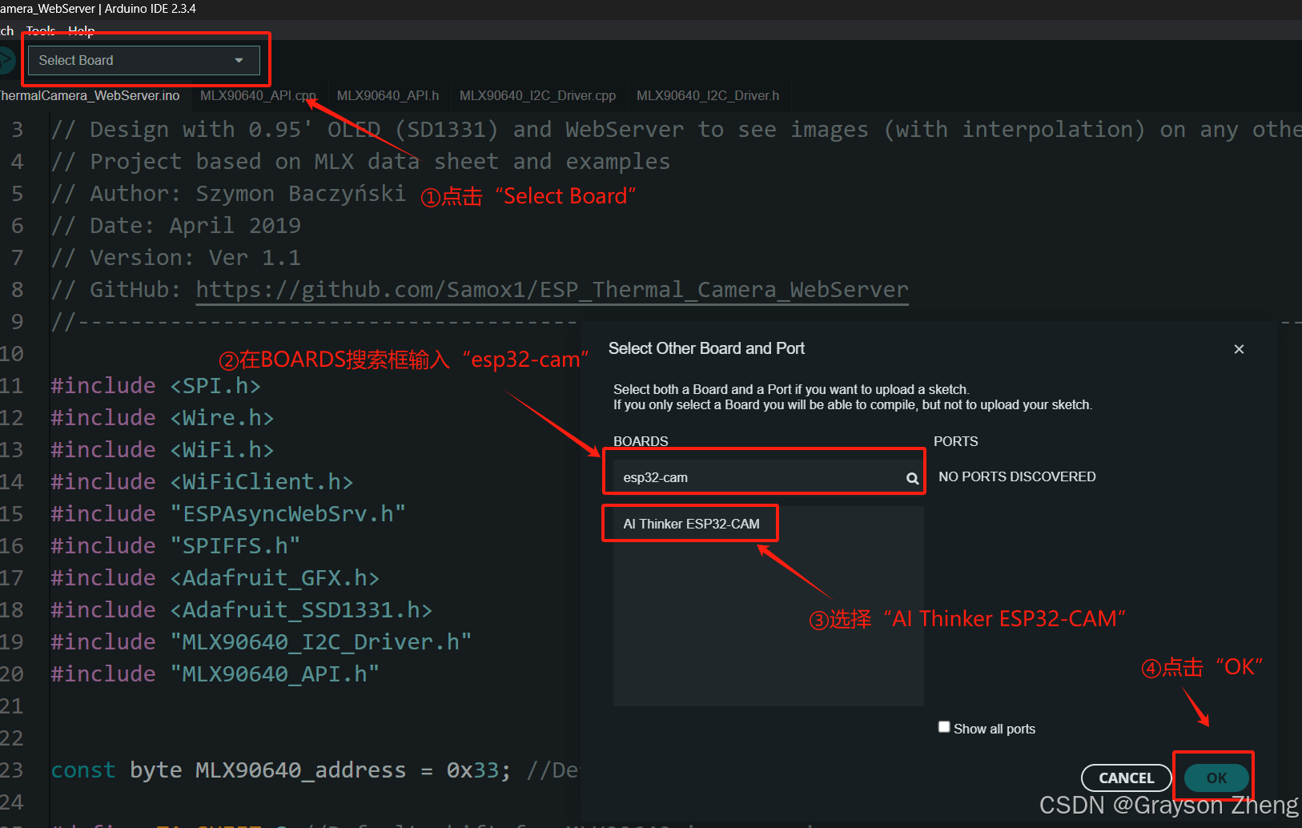
Task: Confirm board selection with OK
Action: pos(1216,778)
